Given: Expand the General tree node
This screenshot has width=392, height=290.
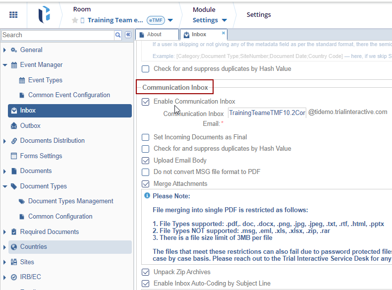Looking at the screenshot, I should [x=5, y=50].
